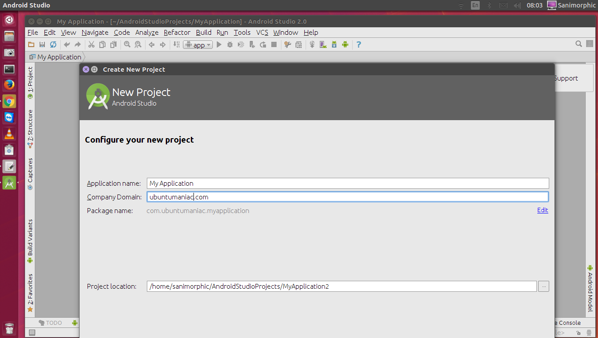598x338 pixels.
Task: Click the My Application breadcrumb
Action: click(55, 57)
